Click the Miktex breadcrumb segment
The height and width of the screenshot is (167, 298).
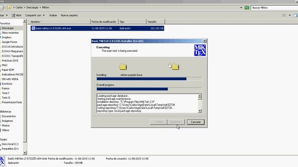pos(46,7)
